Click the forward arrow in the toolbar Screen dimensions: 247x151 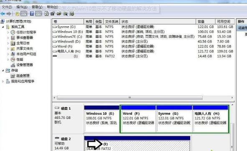coord(9,14)
